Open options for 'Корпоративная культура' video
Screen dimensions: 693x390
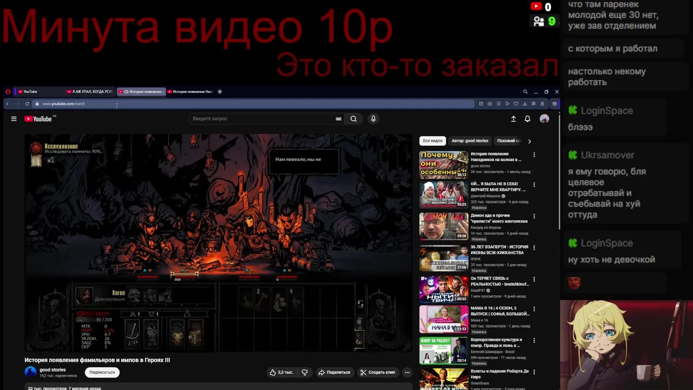[534, 341]
